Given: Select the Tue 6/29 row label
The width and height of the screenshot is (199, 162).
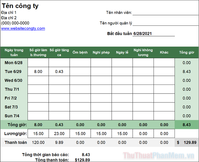Looking at the screenshot, I should click(13, 72).
